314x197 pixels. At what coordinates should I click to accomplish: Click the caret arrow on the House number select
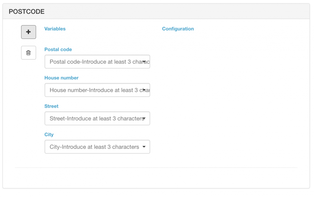pyautogui.click(x=144, y=90)
